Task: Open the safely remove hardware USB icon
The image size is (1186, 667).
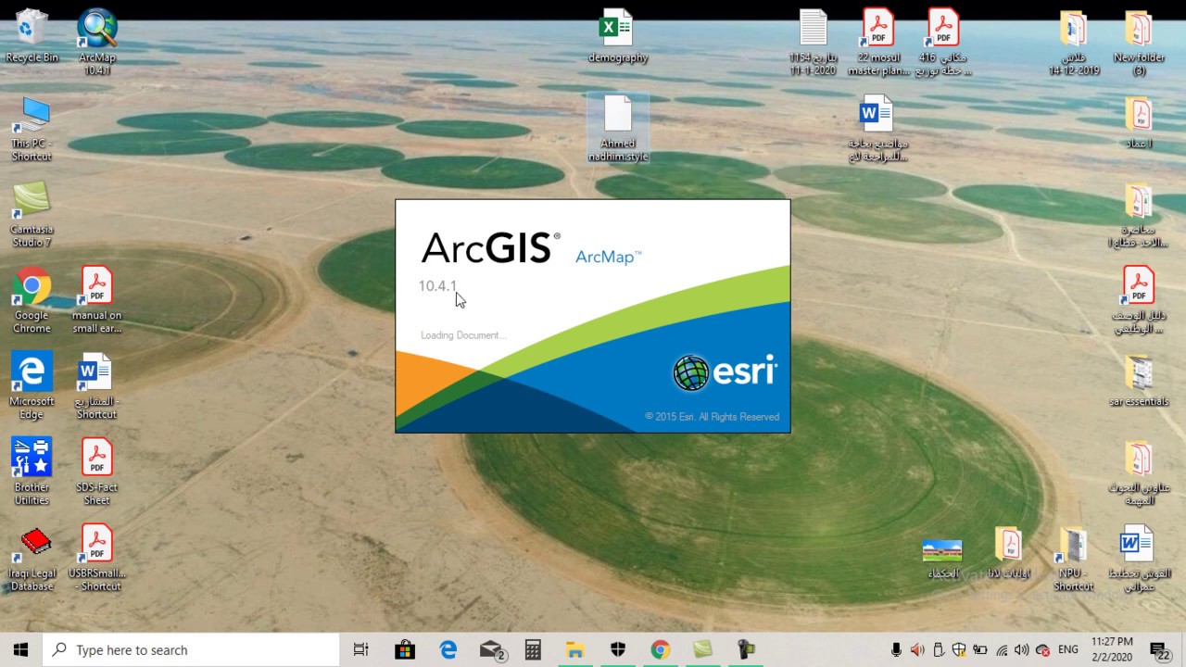Action: pos(938,649)
